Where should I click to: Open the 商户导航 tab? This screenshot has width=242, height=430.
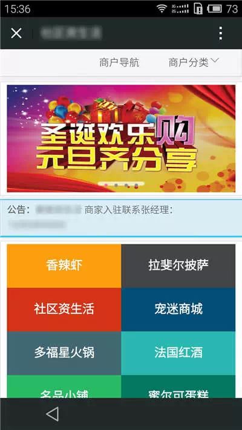click(119, 62)
